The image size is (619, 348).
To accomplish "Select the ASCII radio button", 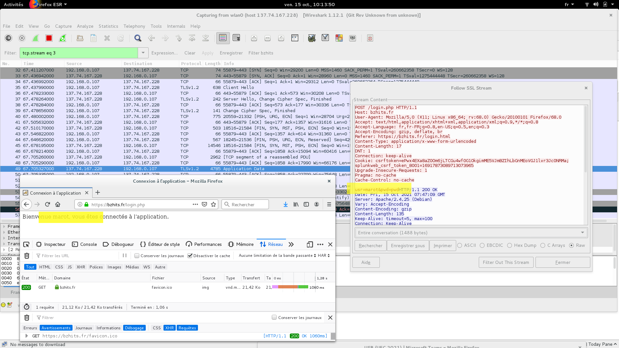I will tap(460, 246).
